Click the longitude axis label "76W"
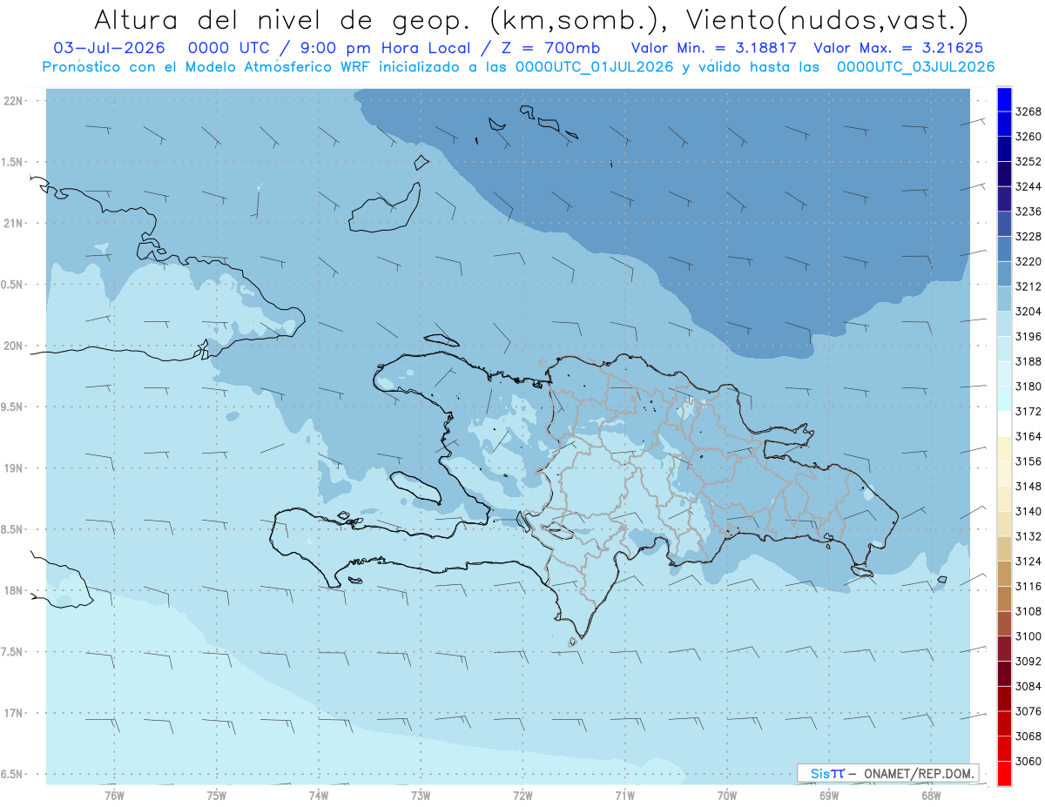1045x807 pixels. coord(114,794)
